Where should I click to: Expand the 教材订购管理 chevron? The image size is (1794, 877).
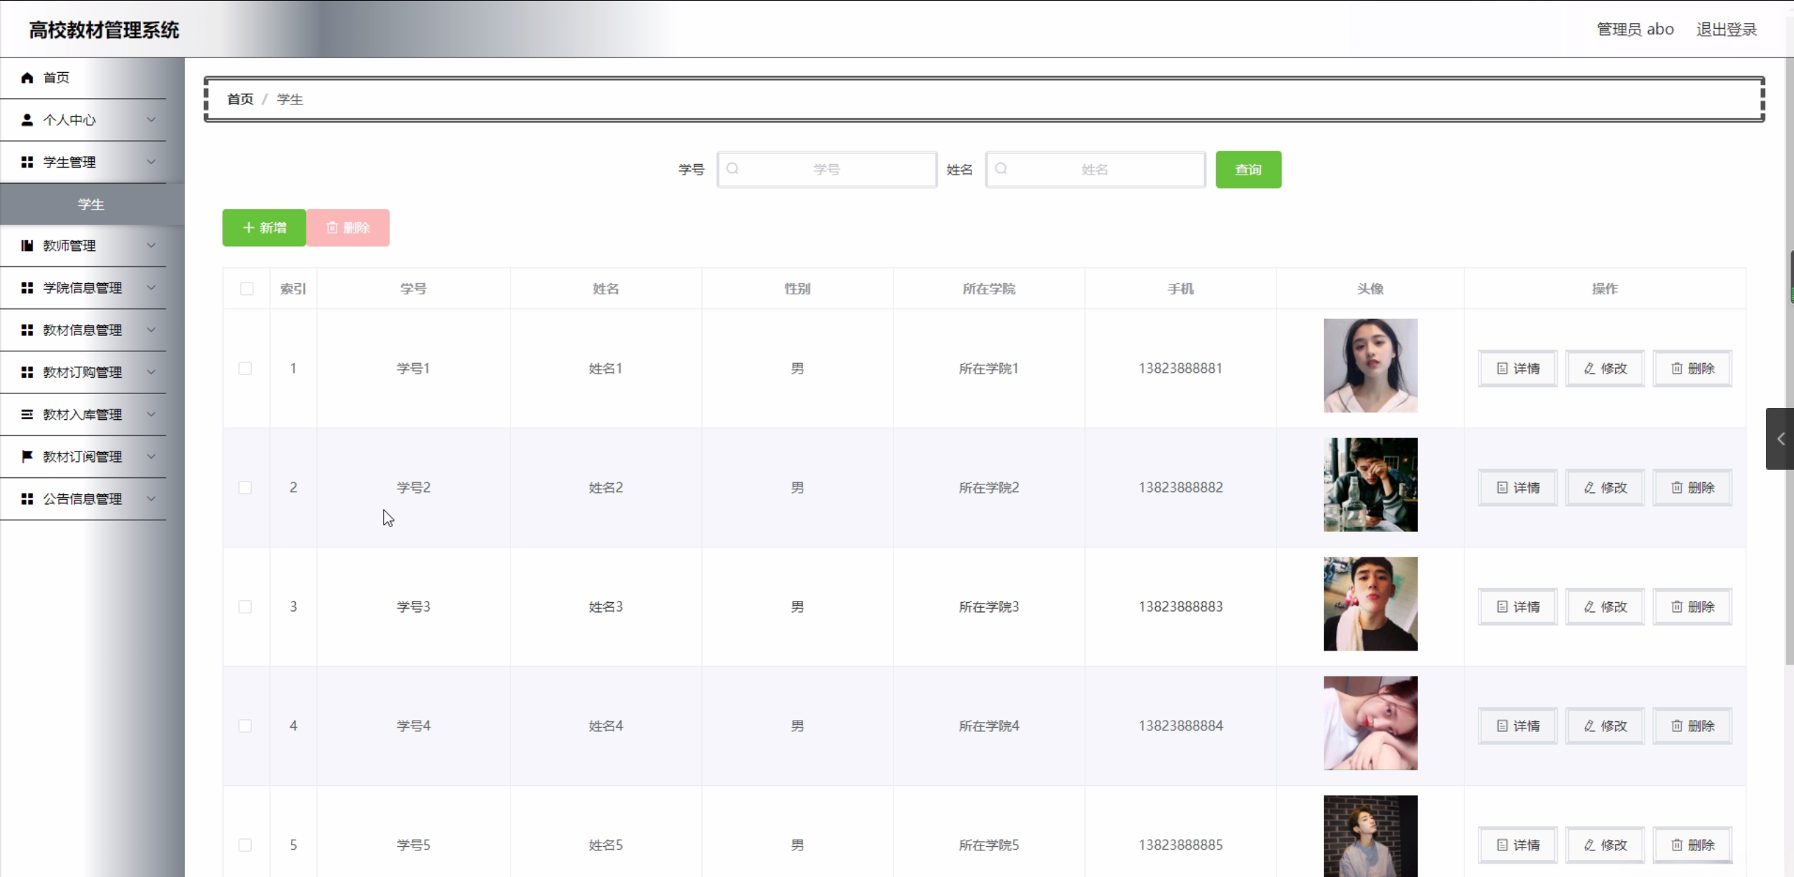tap(151, 372)
